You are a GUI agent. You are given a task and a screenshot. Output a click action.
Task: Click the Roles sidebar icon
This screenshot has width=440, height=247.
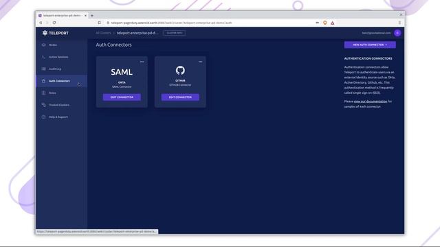click(x=43, y=93)
